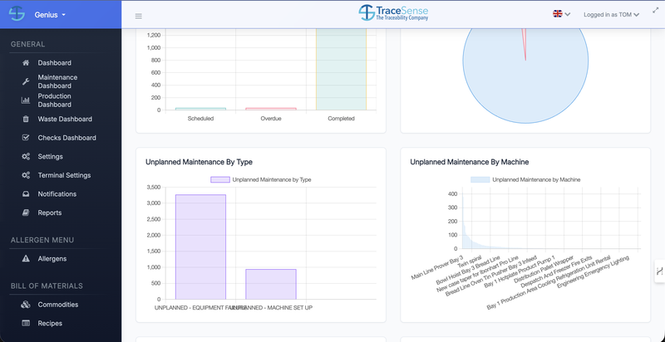Click the TraceSense logo in header
Screen dimensions: 665x342
(394, 12)
